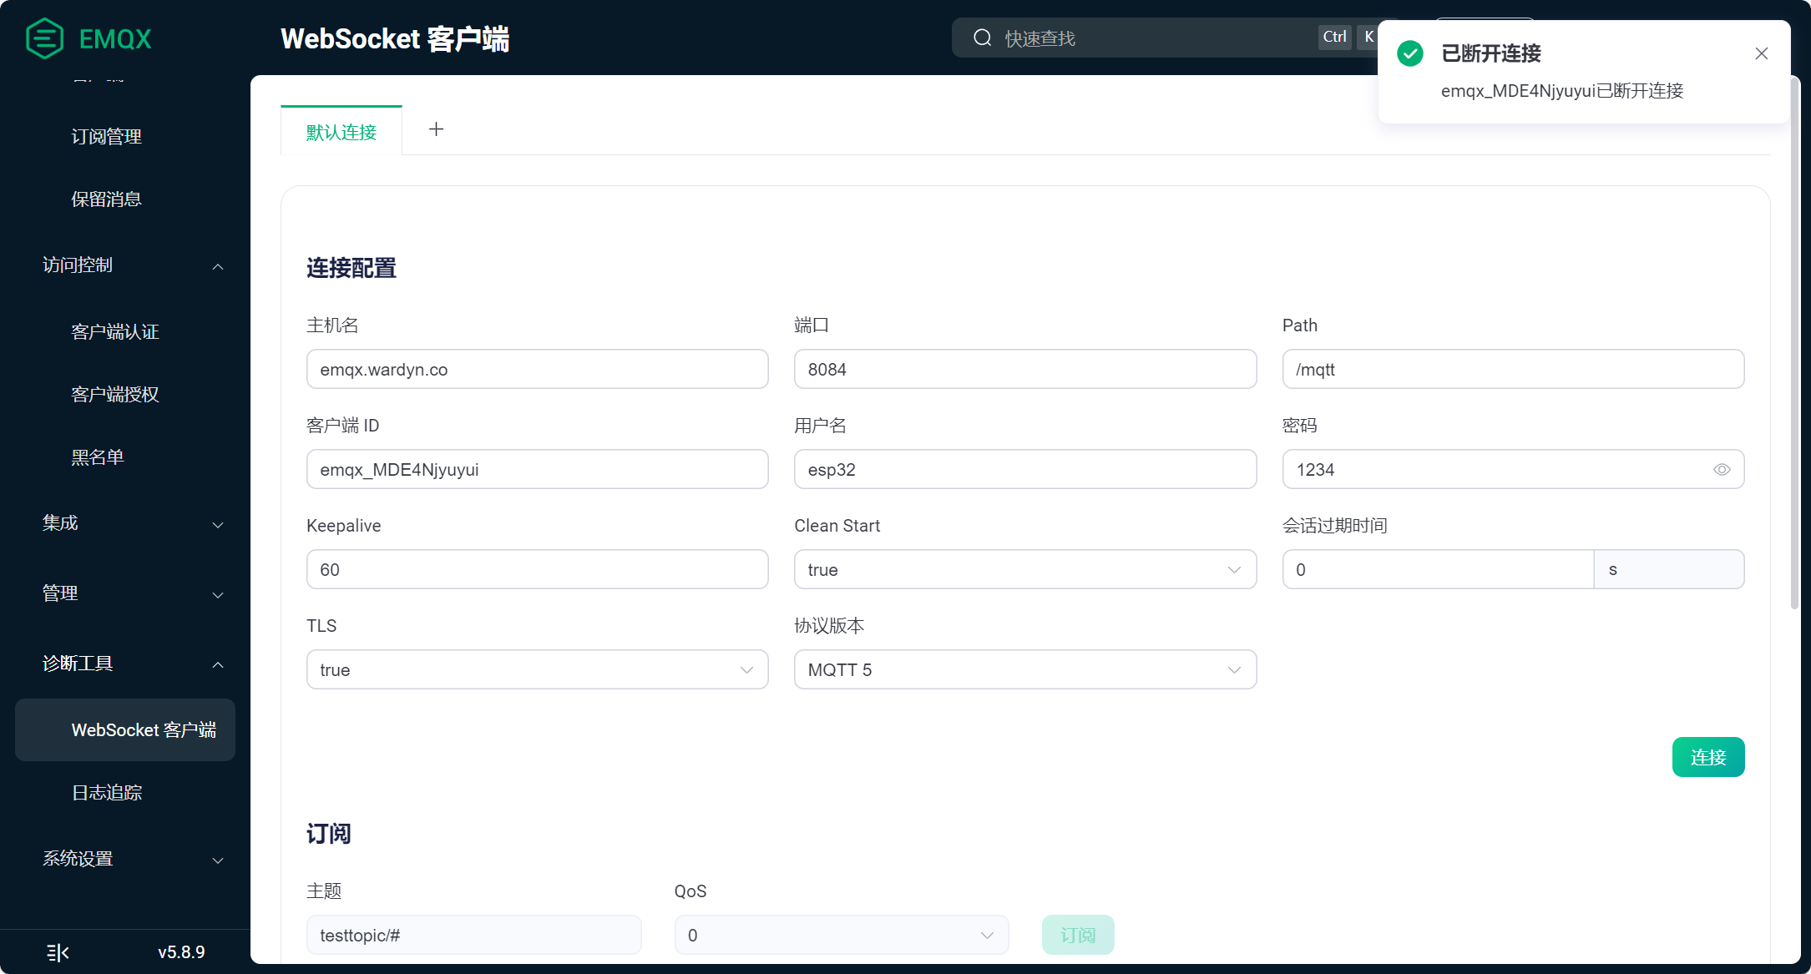Screen dimensions: 1811x974
Task: Click the 端口 input field
Action: coord(1025,369)
